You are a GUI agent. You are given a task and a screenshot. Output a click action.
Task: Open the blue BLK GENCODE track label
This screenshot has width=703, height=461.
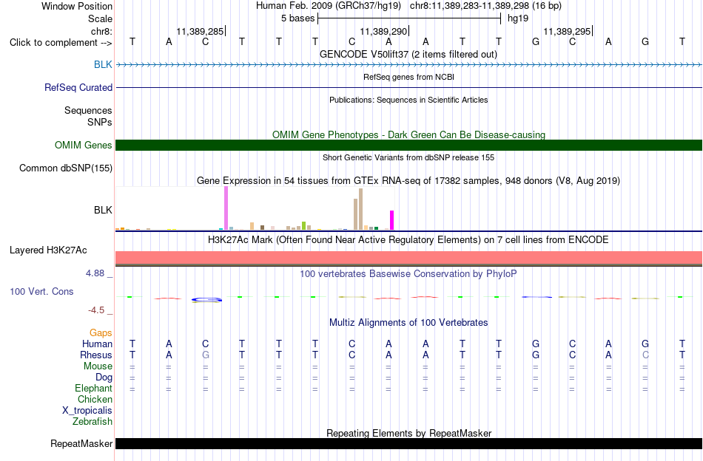(103, 64)
